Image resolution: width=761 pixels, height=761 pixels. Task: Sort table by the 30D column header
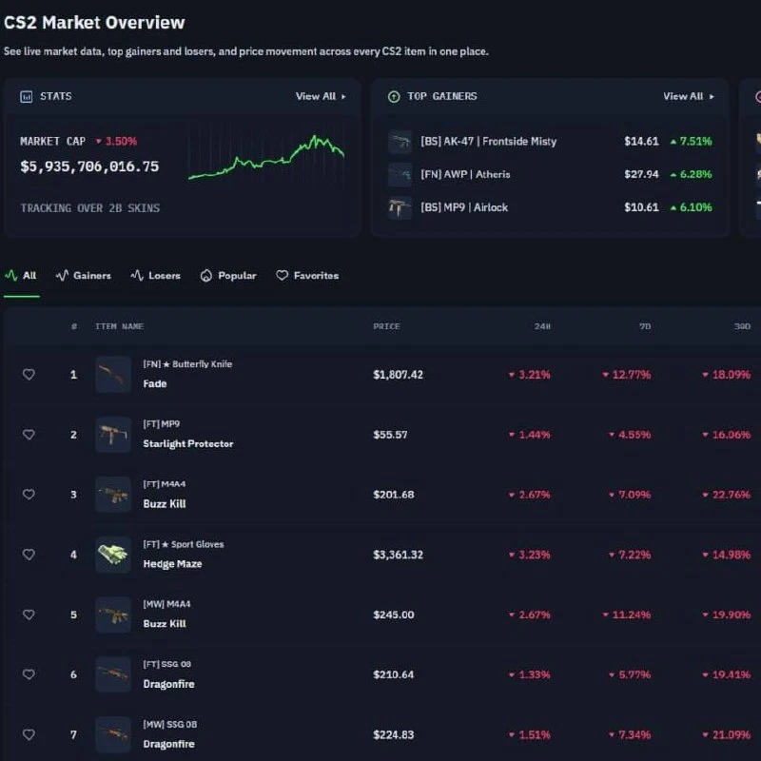(x=743, y=326)
